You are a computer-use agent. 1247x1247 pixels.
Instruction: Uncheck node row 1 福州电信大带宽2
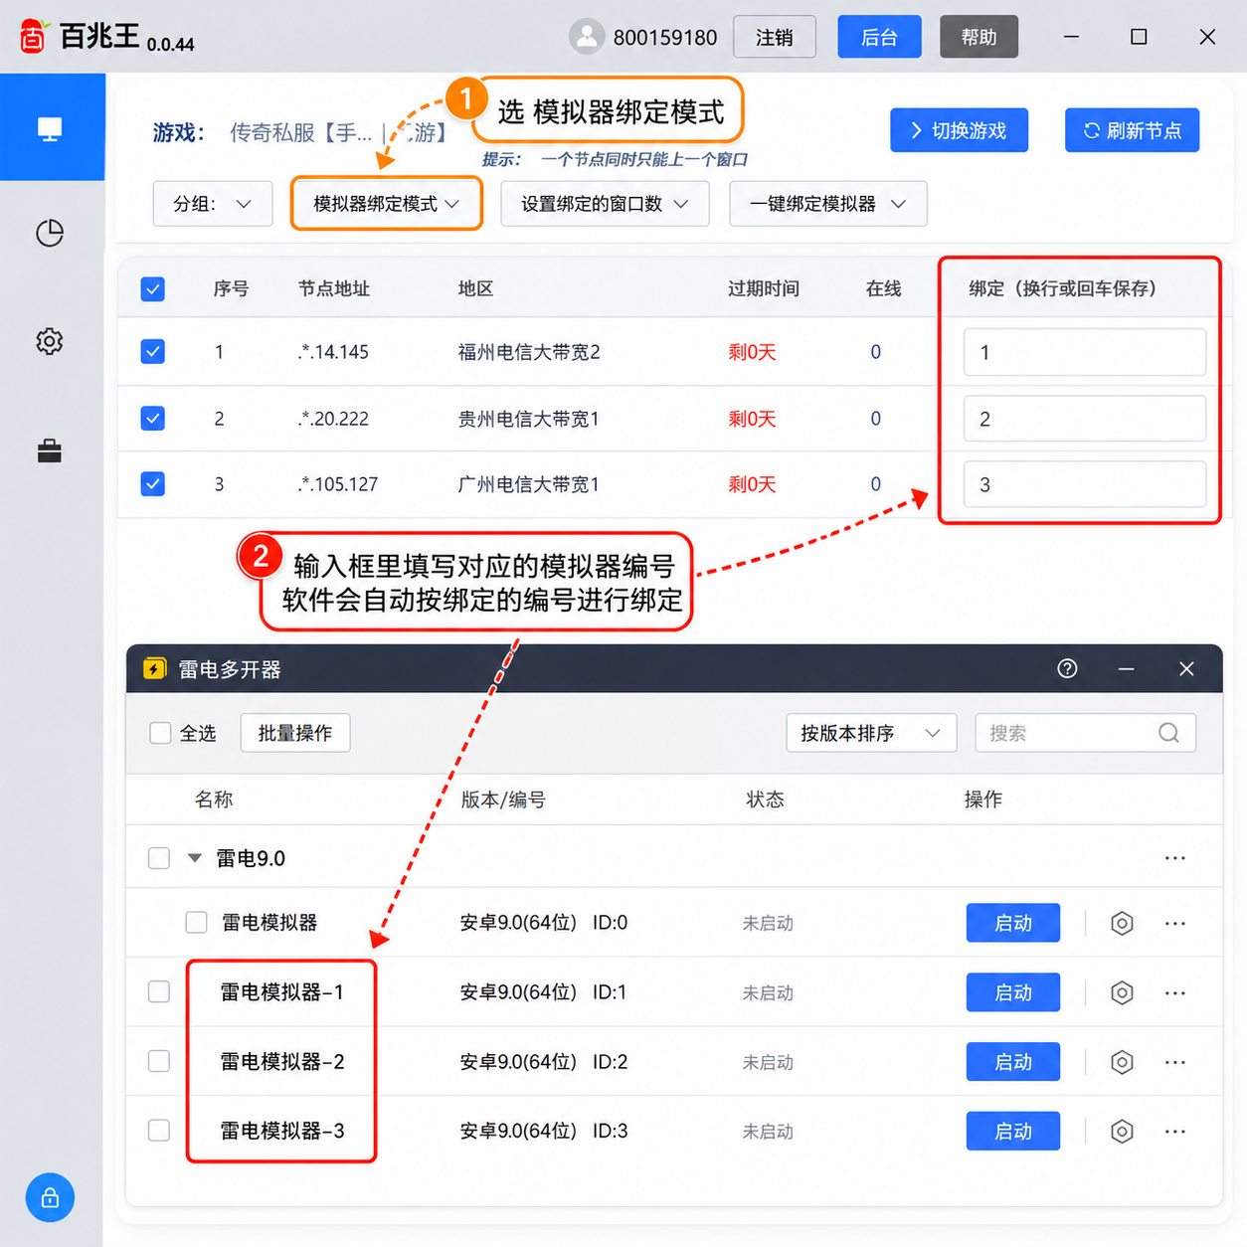(152, 352)
